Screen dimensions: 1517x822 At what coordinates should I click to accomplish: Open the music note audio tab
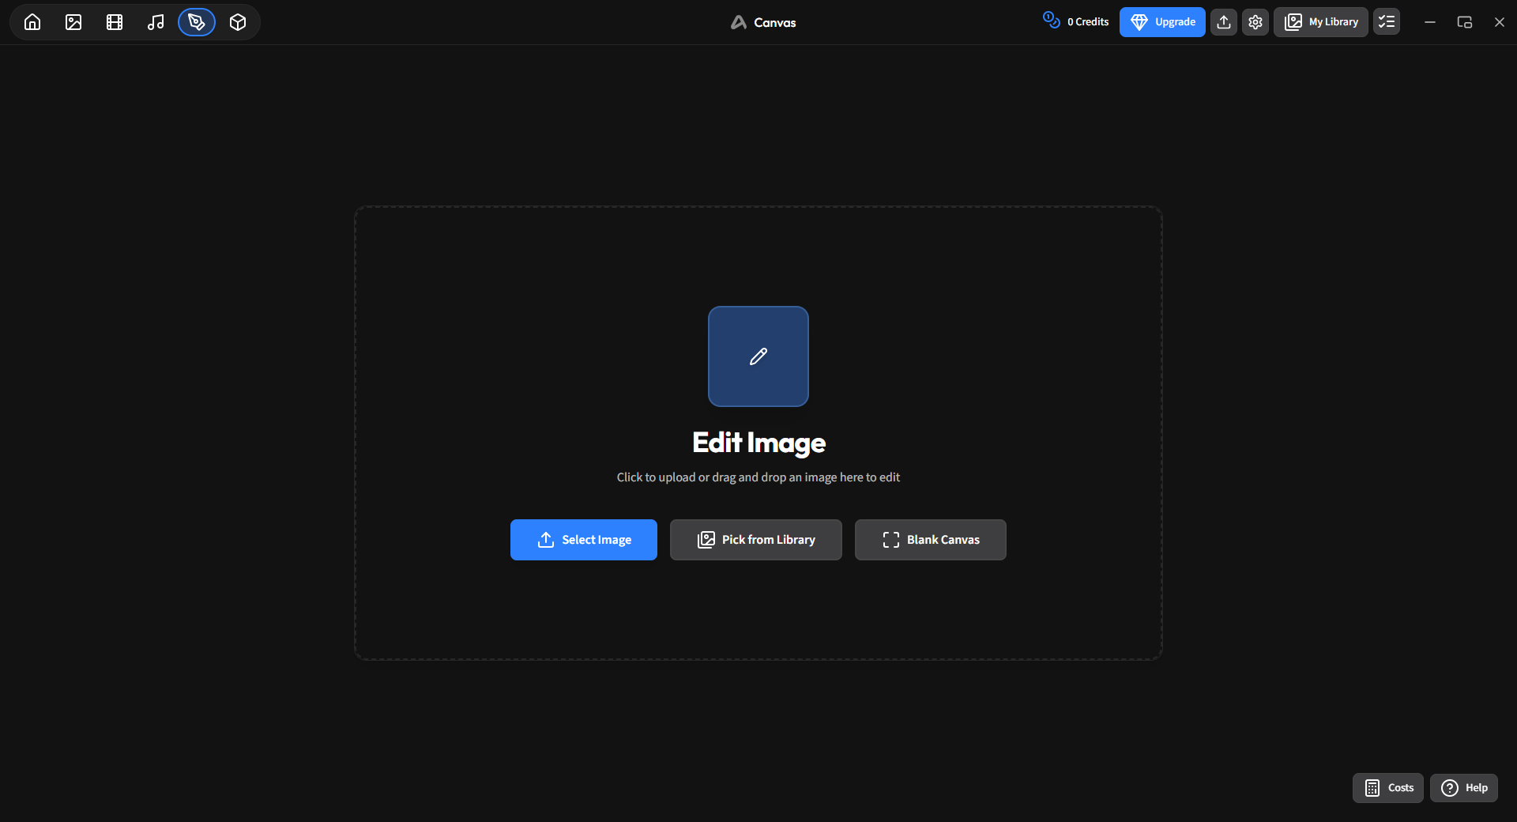156,22
